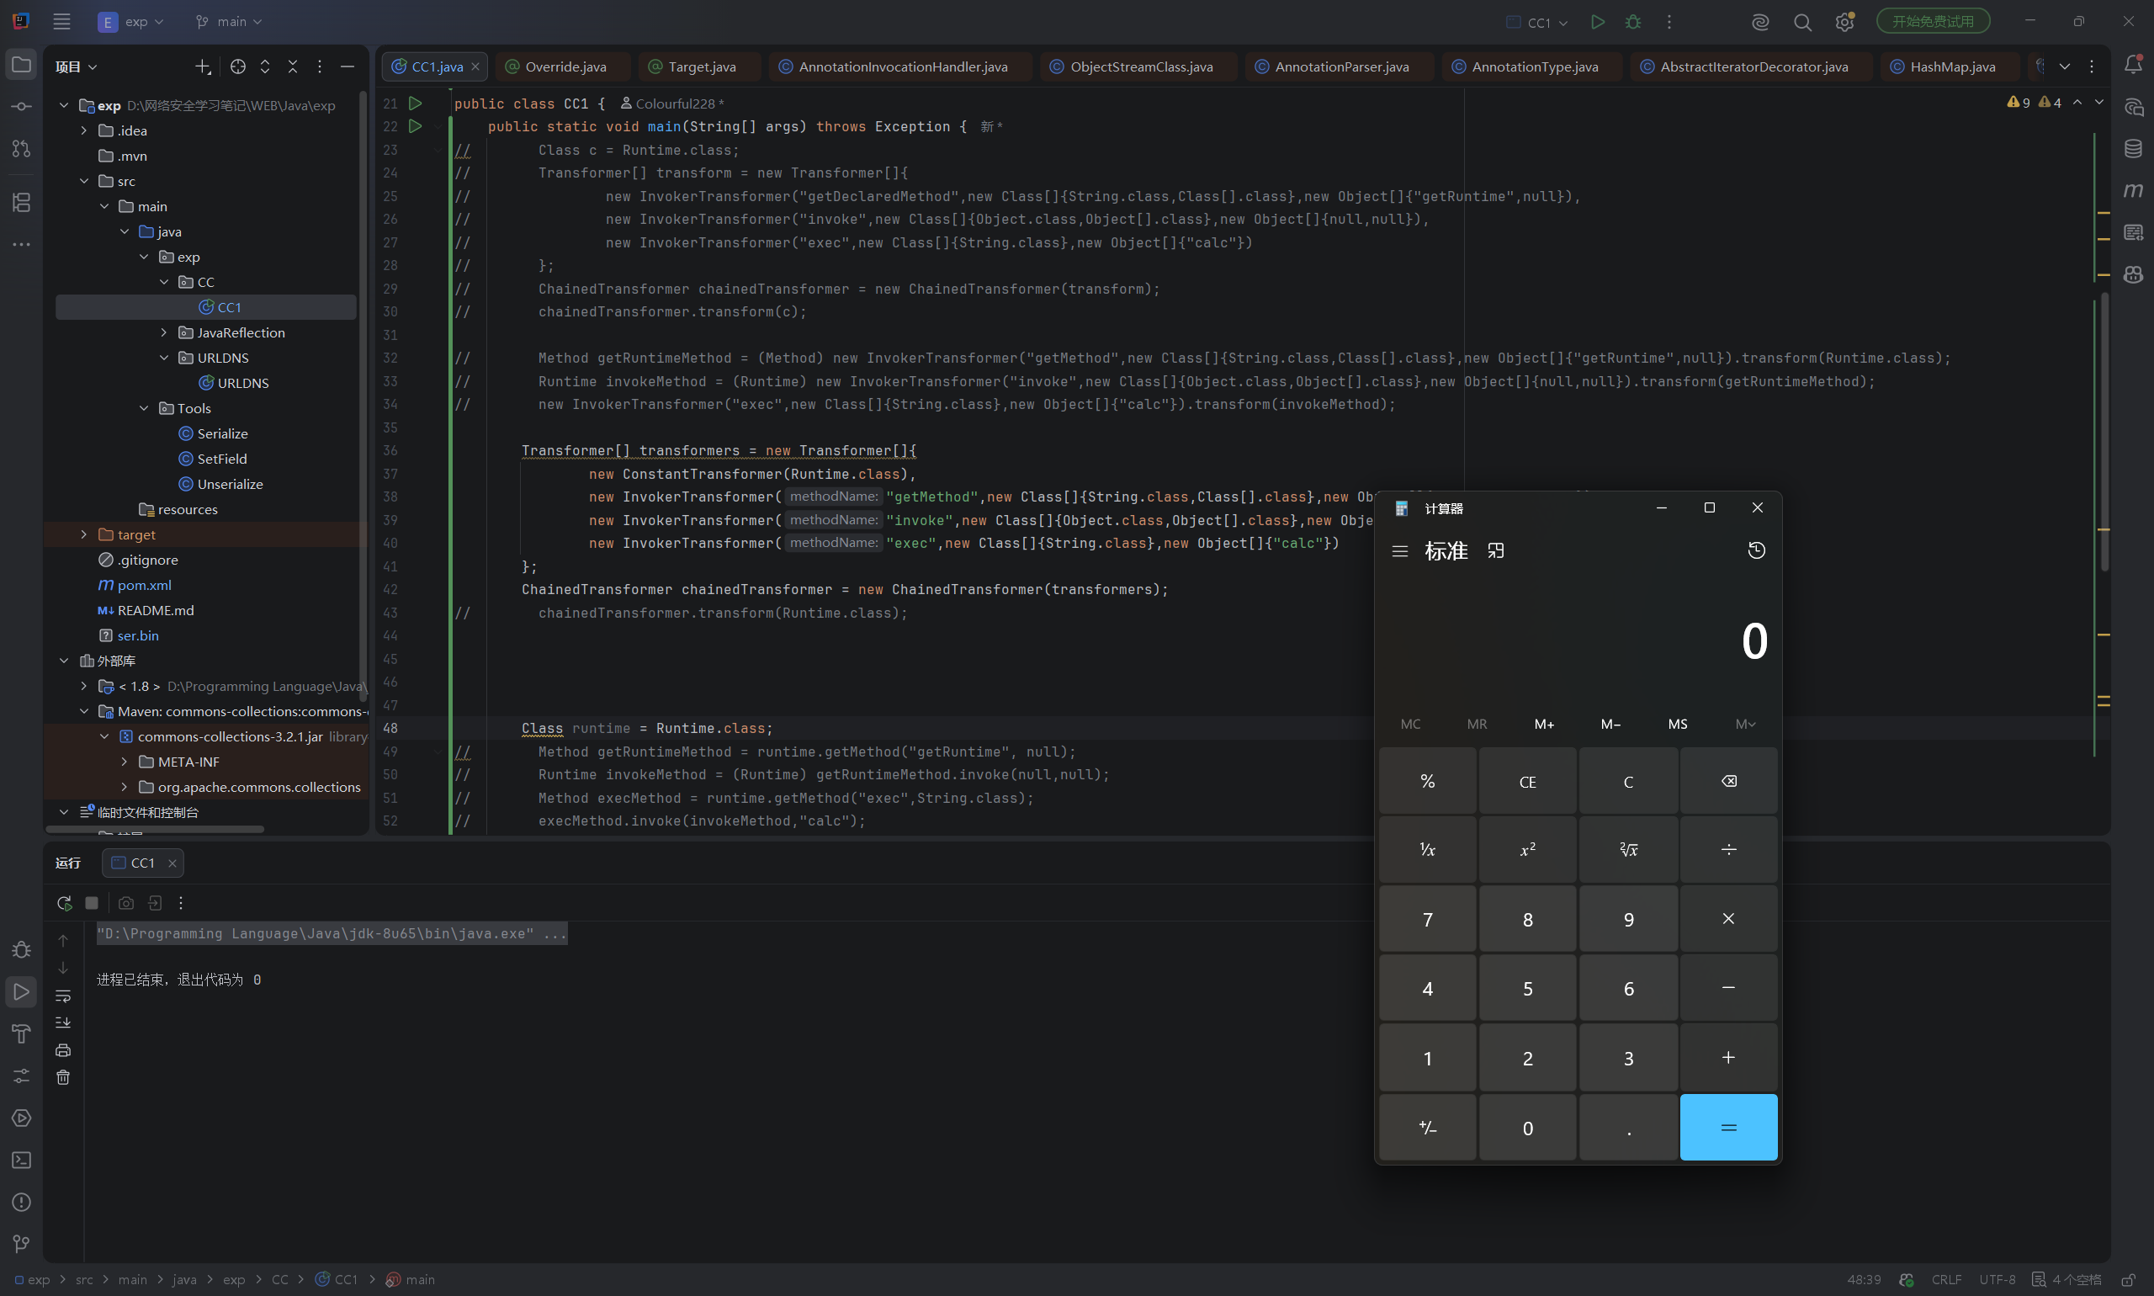Rerun CC1 in the Run panel

[64, 903]
